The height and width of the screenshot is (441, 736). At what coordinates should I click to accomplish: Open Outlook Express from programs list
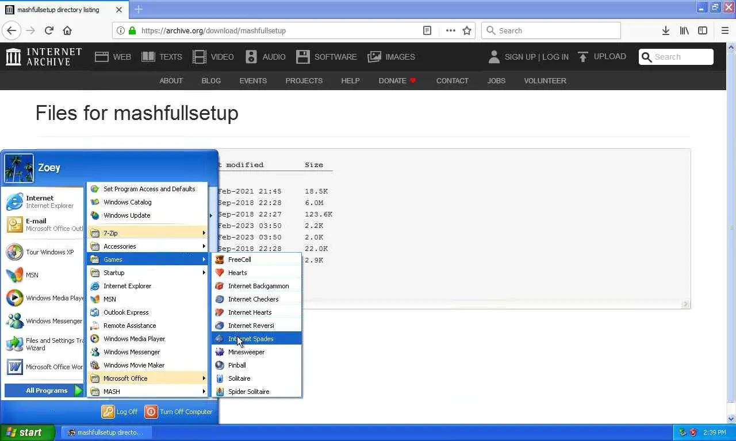click(147, 312)
